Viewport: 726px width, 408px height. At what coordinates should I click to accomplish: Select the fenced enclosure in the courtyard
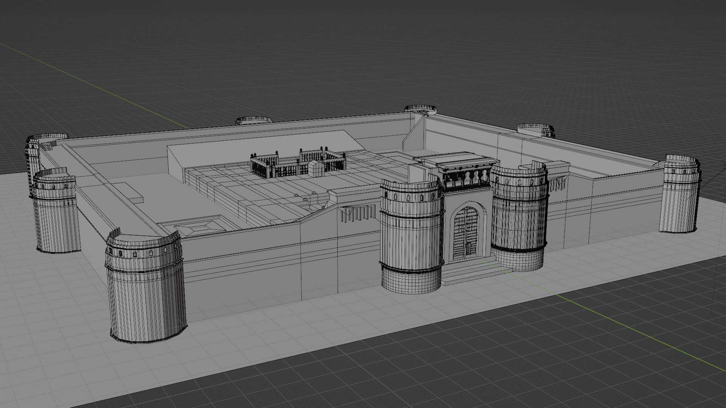298,163
